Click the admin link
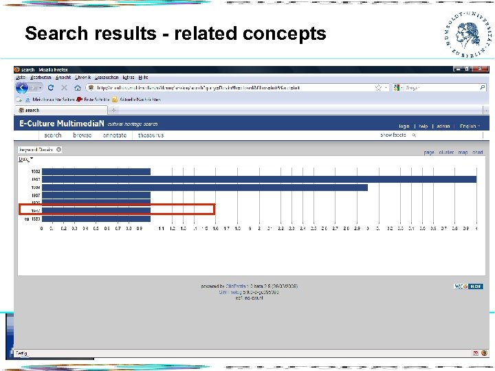The image size is (495, 371). (443, 126)
